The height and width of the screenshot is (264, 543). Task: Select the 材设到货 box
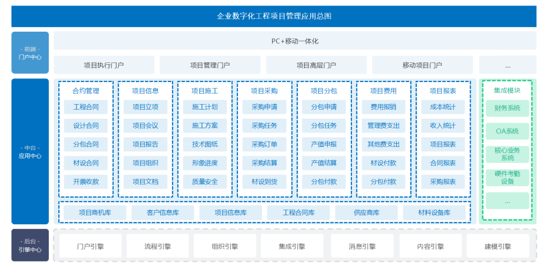(264, 182)
